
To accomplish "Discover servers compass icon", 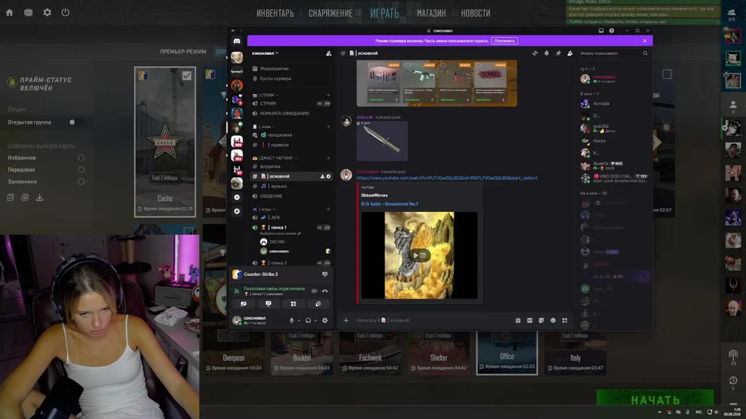I will (237, 211).
